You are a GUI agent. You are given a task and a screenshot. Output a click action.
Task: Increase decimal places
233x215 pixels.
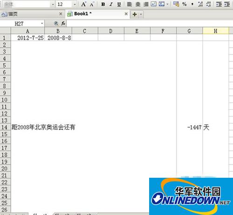(200, 4)
